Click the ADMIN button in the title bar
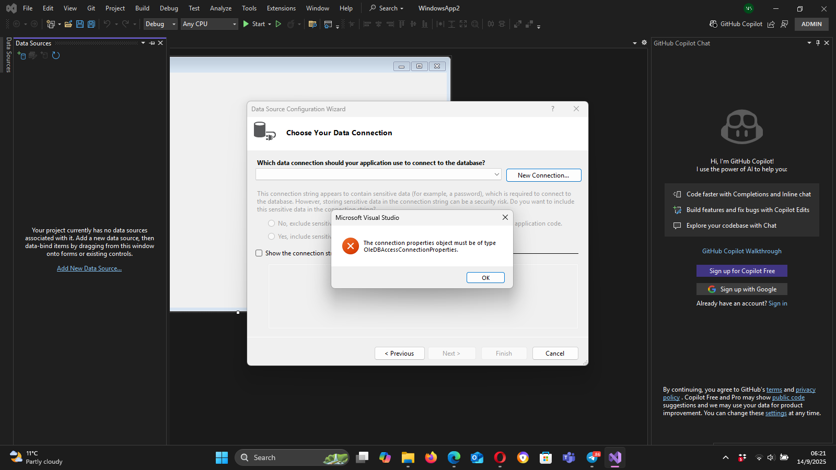The width and height of the screenshot is (836, 470). [x=811, y=24]
